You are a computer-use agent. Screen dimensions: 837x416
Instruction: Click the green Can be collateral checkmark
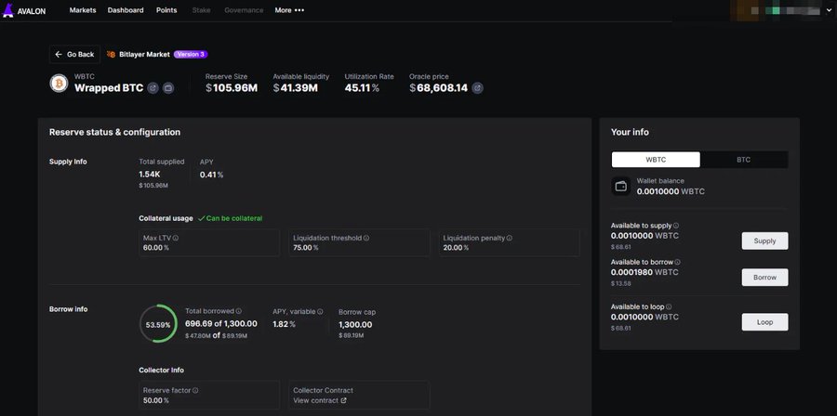(x=201, y=218)
